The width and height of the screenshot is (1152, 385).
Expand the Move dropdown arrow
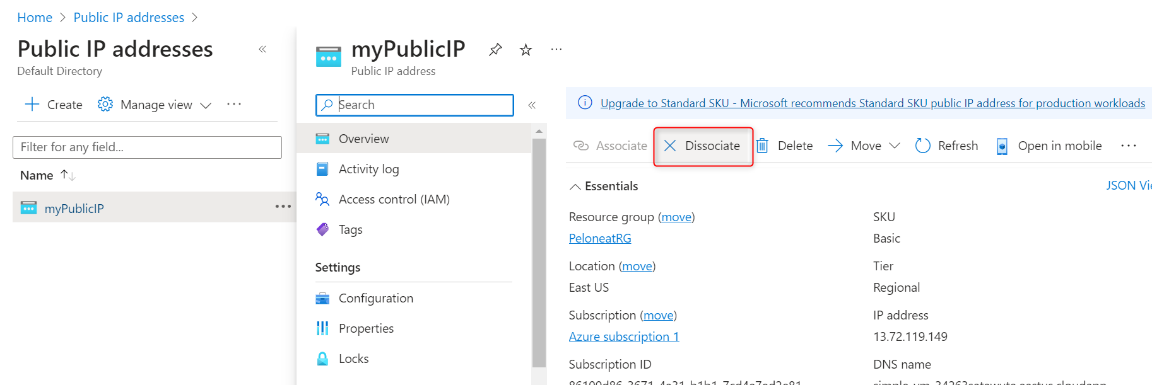tap(895, 146)
